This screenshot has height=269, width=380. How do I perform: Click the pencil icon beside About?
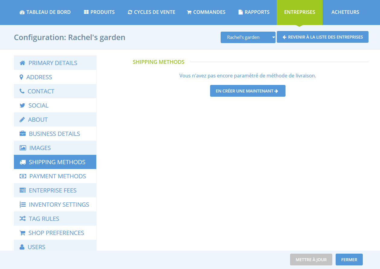coord(22,120)
